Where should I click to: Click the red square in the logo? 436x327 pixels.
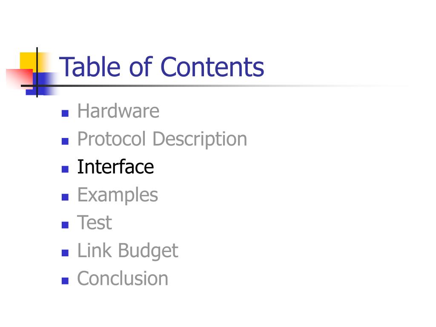pos(19,78)
